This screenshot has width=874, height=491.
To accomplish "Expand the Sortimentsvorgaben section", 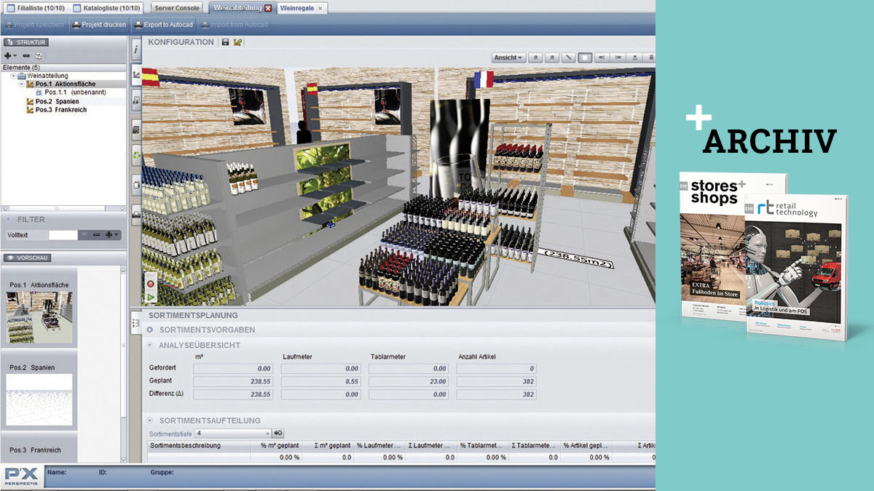I will pyautogui.click(x=150, y=330).
